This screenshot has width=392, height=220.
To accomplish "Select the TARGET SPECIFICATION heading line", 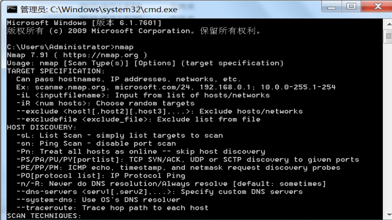I will [56, 71].
